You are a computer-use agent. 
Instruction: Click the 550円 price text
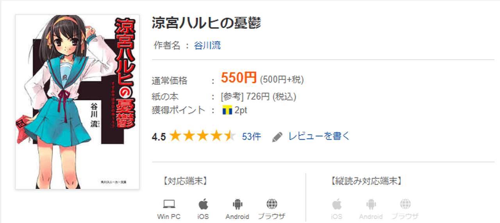239,78
